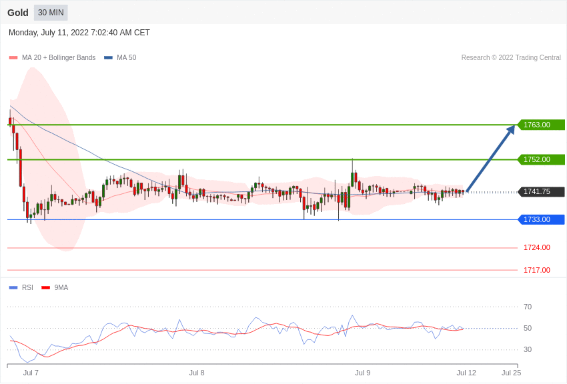Click the 1741.75 current price tag
This screenshot has height=384, width=567.
542,191
